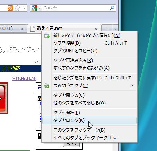Select 閉じたタブを元に戻す entry
This screenshot has height=151, width=157.
click(89, 78)
